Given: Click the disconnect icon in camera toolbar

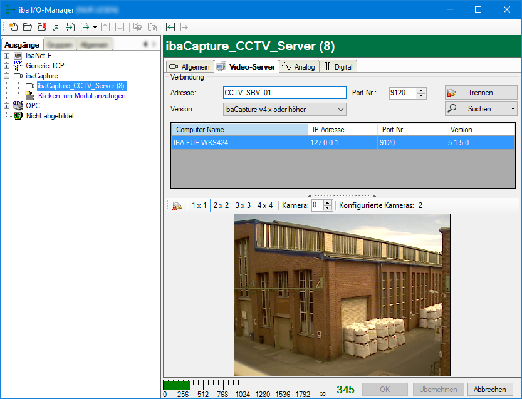Looking at the screenshot, I should (x=177, y=205).
